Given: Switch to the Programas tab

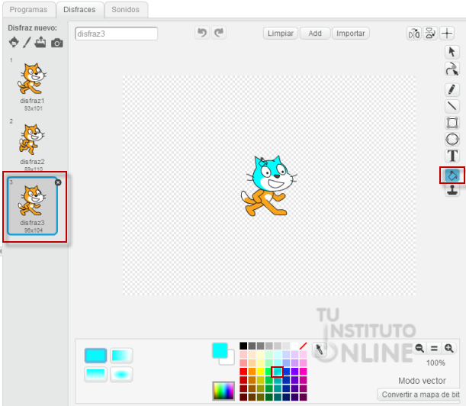Looking at the screenshot, I should (x=29, y=10).
